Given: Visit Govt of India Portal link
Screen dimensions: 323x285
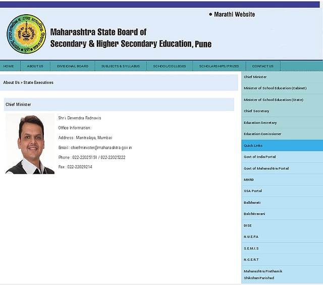Looking at the screenshot, I should click(x=259, y=157).
